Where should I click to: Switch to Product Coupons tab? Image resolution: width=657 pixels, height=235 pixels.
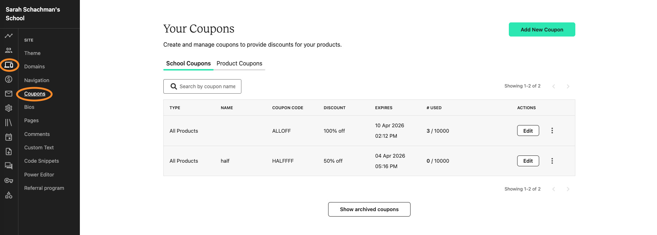click(239, 63)
